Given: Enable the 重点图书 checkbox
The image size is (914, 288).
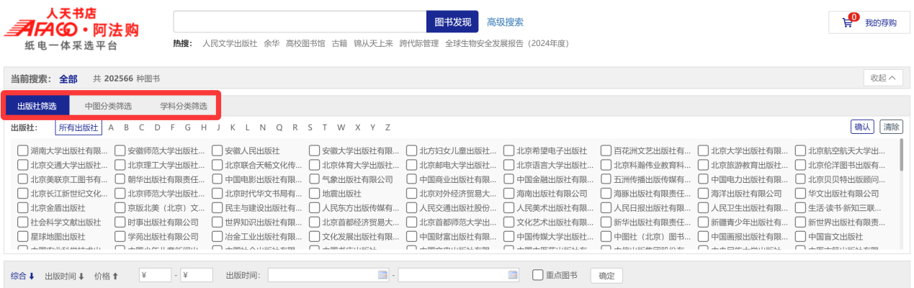Looking at the screenshot, I should [x=537, y=275].
